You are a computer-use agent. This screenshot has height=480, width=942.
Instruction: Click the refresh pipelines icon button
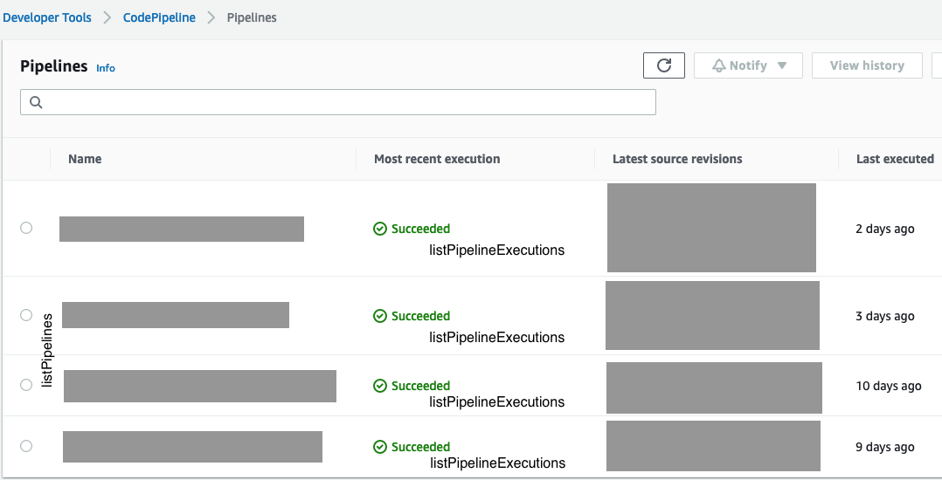[664, 65]
